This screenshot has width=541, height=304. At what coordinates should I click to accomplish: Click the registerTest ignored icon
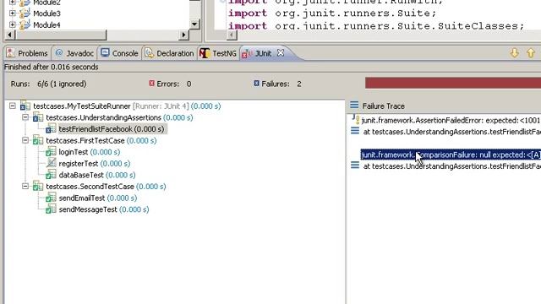(51, 163)
